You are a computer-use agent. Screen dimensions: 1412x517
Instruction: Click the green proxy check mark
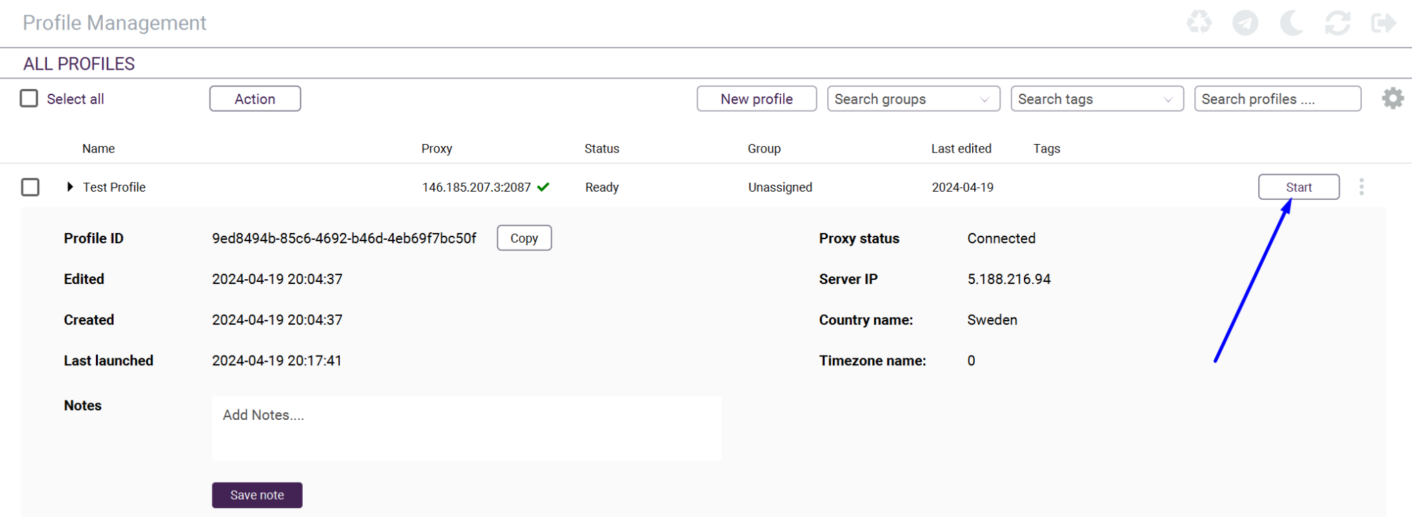point(543,187)
